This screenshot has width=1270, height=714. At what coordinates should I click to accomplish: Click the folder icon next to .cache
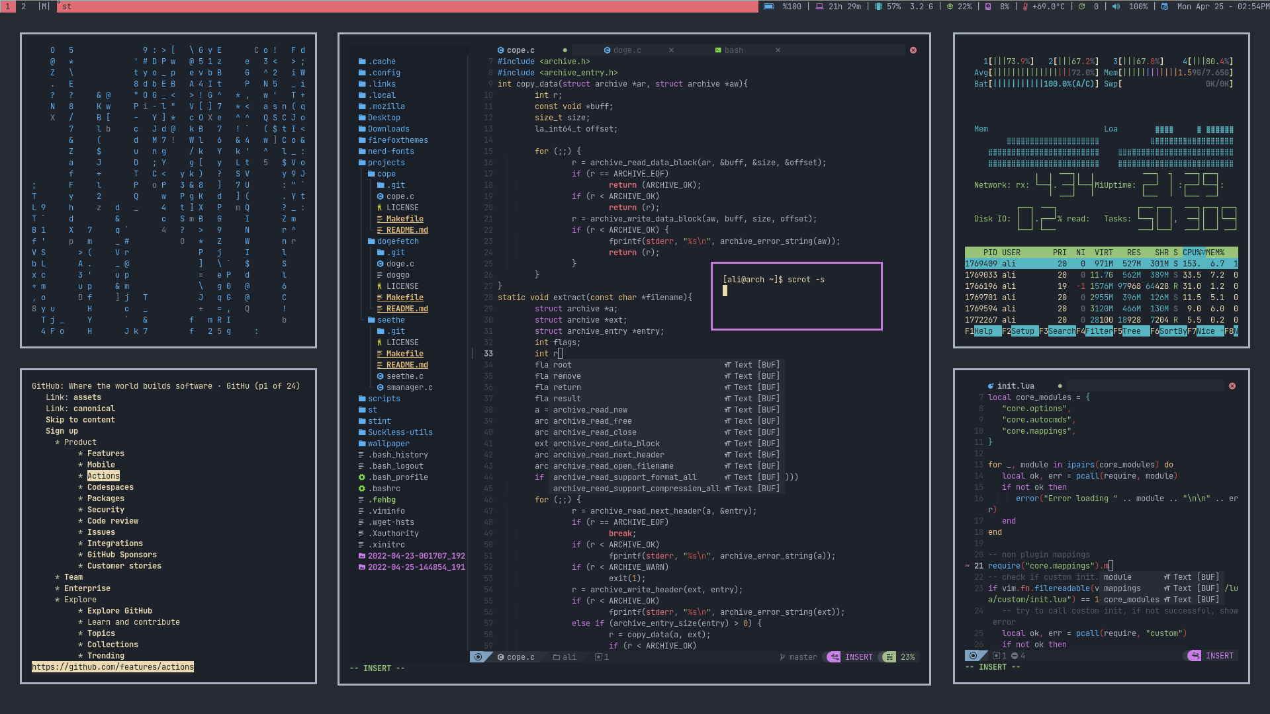pos(362,61)
